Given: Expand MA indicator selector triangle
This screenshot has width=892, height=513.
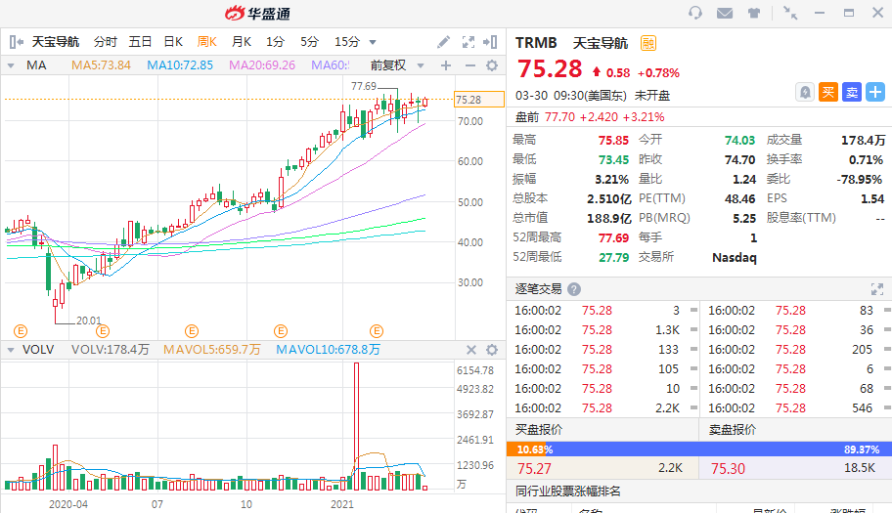Looking at the screenshot, I should [x=11, y=65].
